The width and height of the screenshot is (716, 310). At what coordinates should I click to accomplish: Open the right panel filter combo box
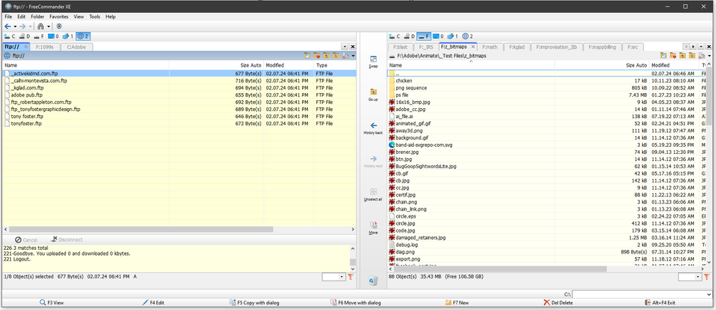[690, 277]
